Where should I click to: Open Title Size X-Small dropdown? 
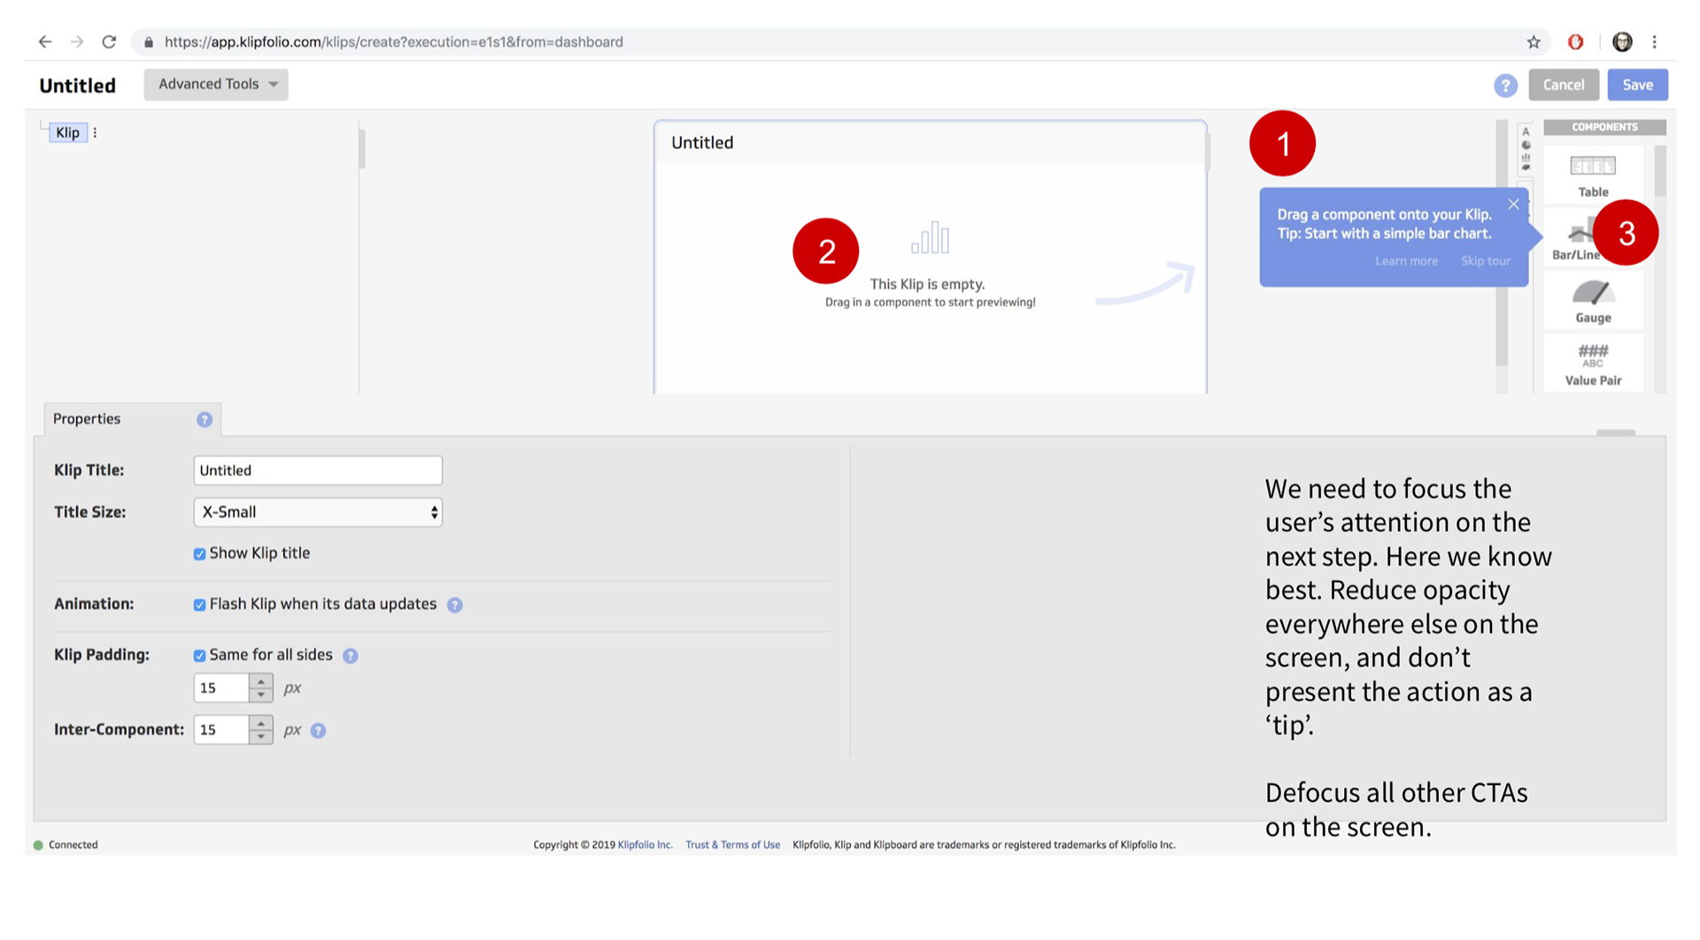318,512
